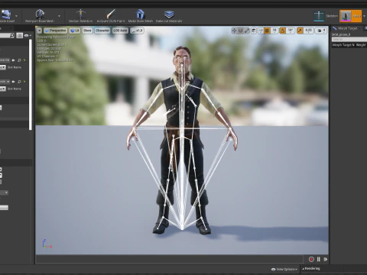
Task: Select the Scale gizmo tool in viewport
Action: (x=247, y=31)
